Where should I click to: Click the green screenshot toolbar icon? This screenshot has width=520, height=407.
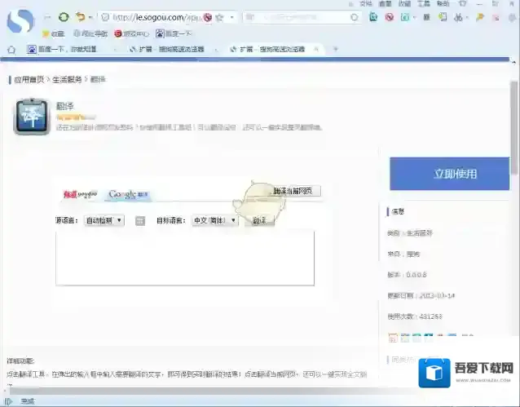click(x=405, y=17)
